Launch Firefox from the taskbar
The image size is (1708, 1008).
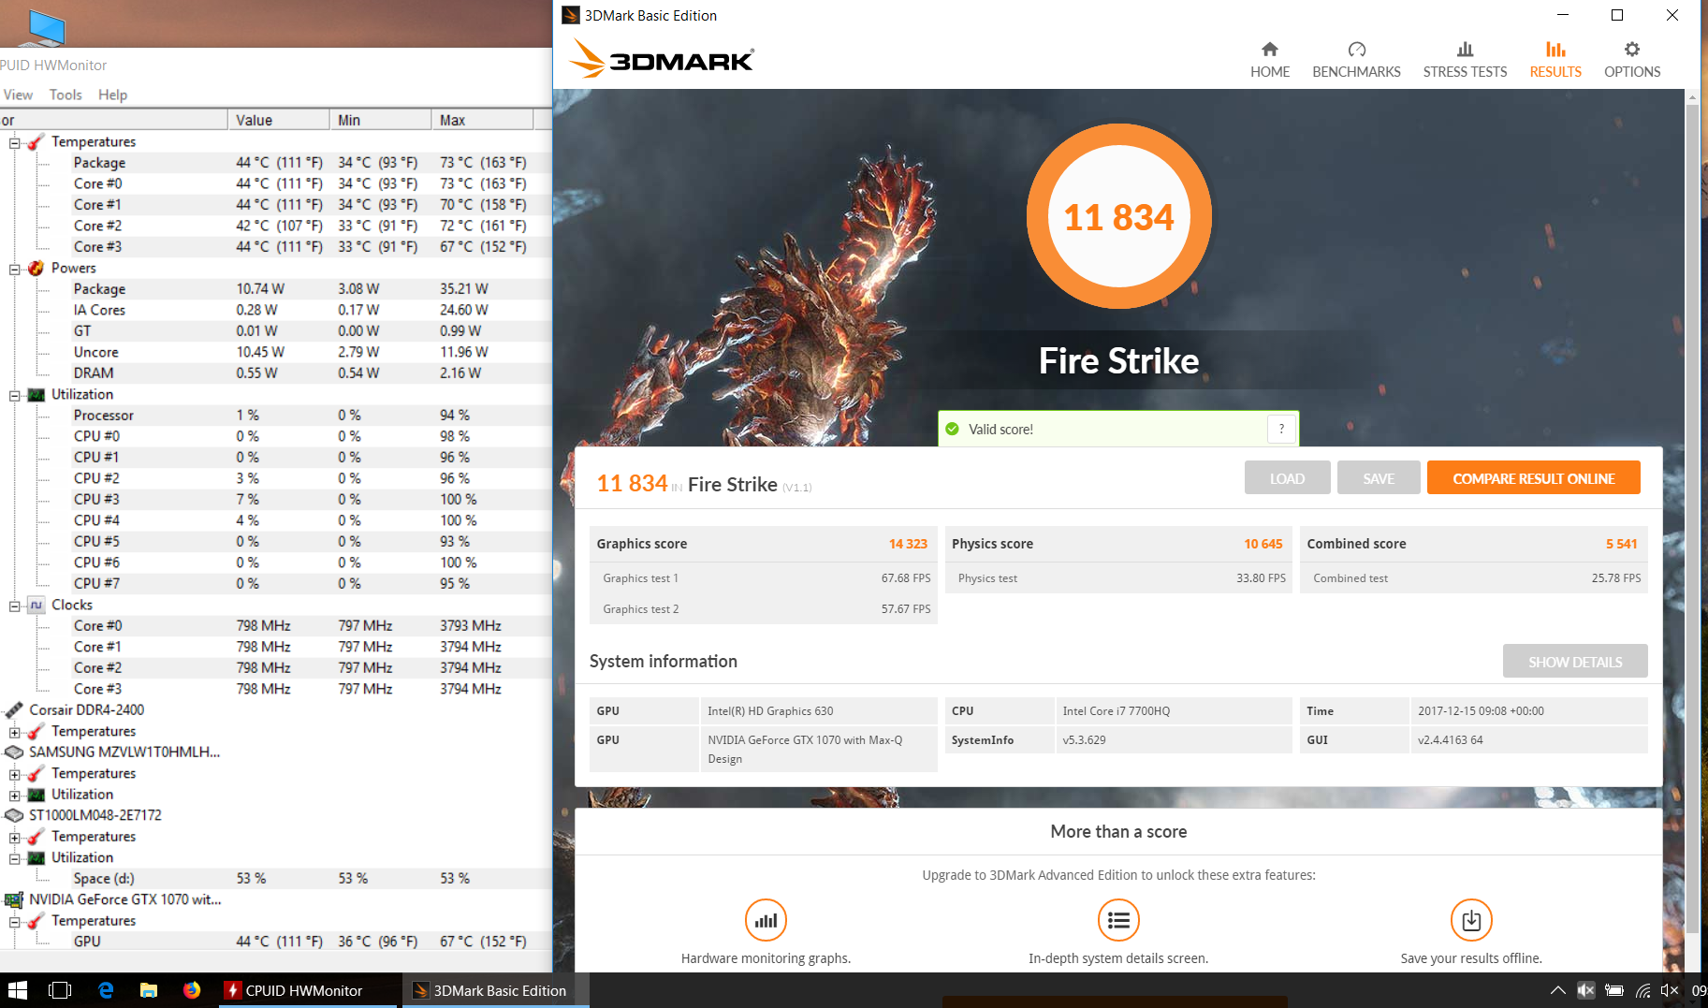(x=192, y=990)
